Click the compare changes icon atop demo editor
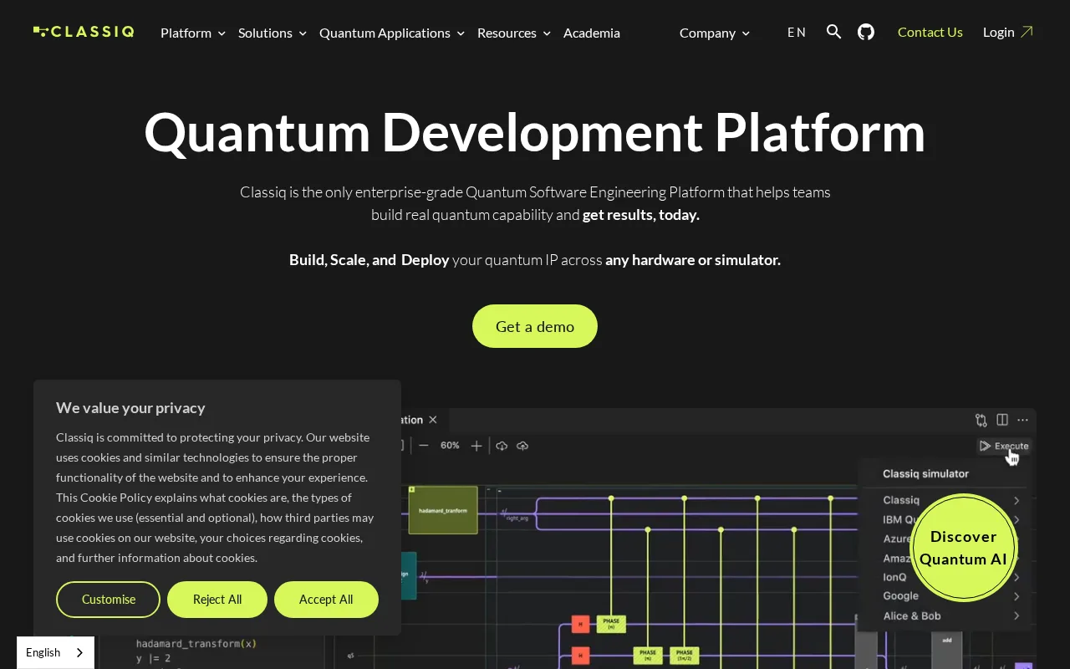The image size is (1070, 669). pos(981,420)
